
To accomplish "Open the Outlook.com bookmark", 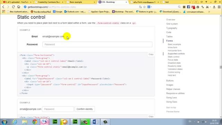I will coord(75,12).
